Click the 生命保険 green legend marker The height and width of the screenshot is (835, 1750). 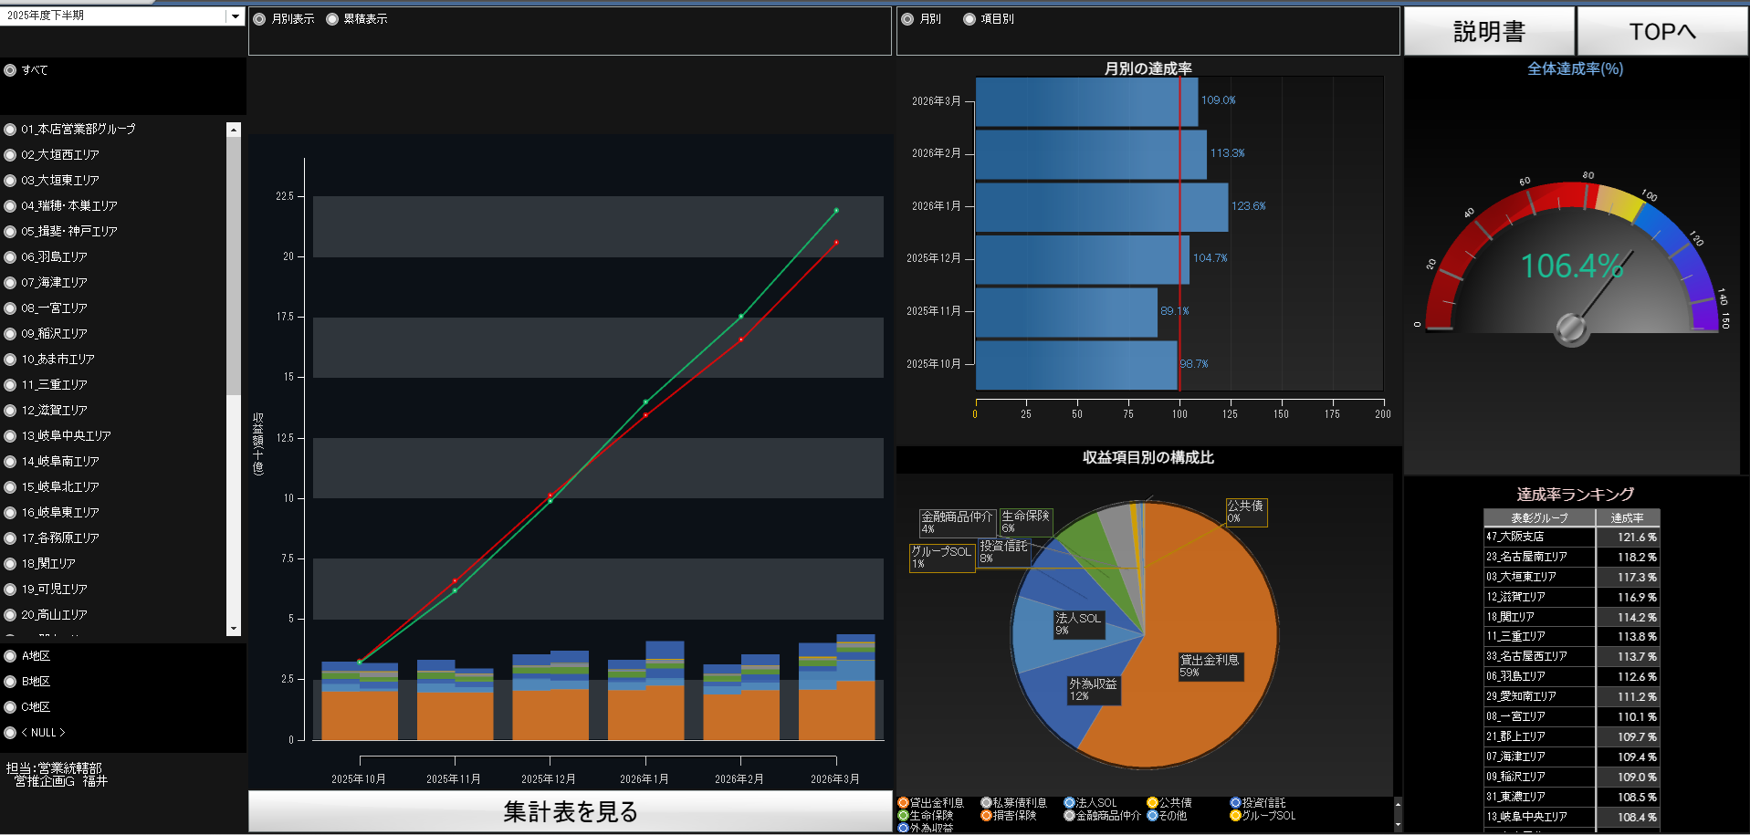coord(903,816)
